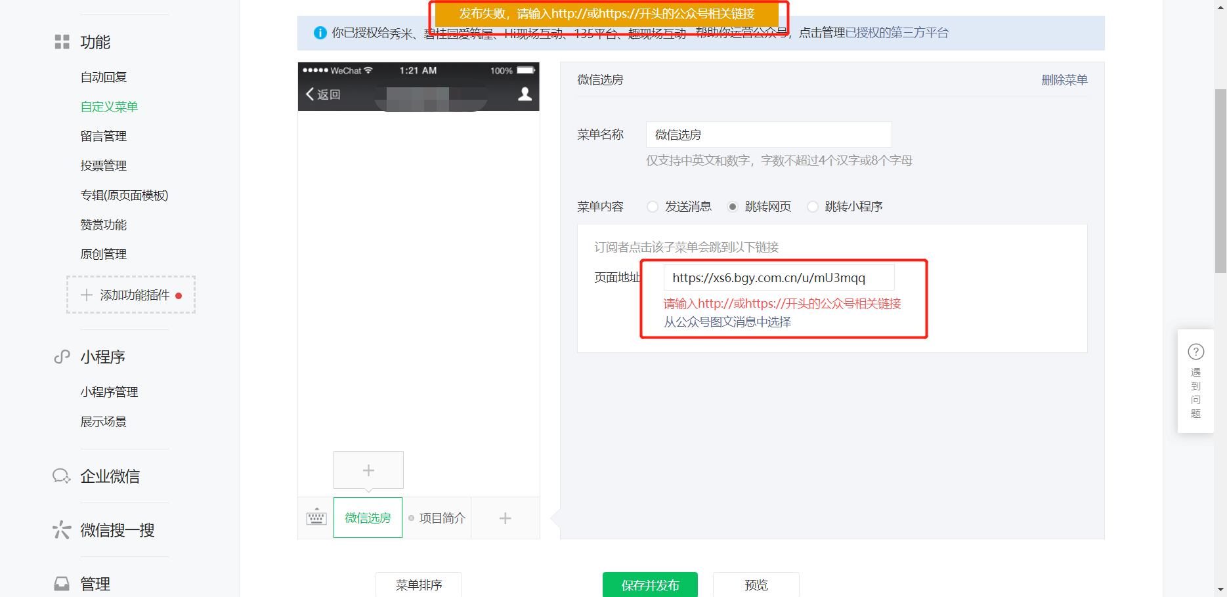
Task: Open 专辑(原页面模板) in the sidebar
Action: pyautogui.click(x=124, y=196)
